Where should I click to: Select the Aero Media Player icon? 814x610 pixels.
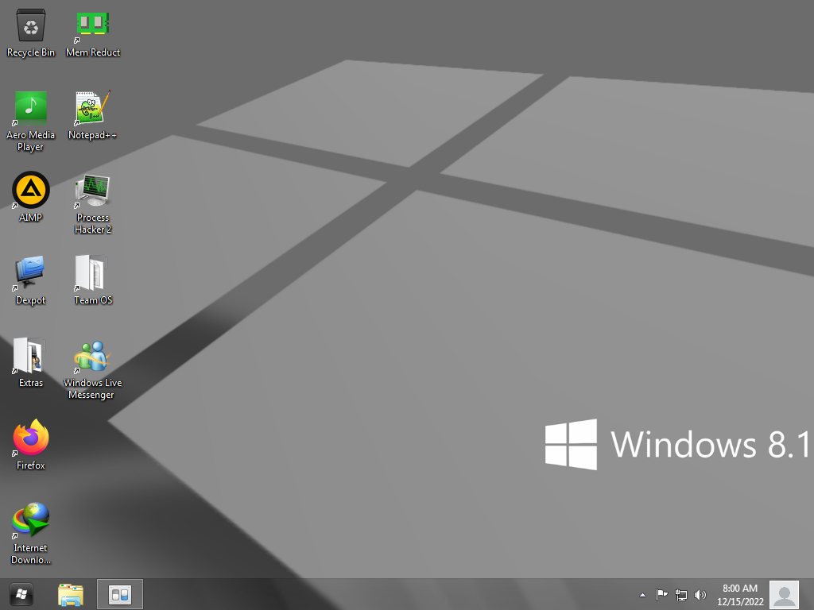pos(31,107)
